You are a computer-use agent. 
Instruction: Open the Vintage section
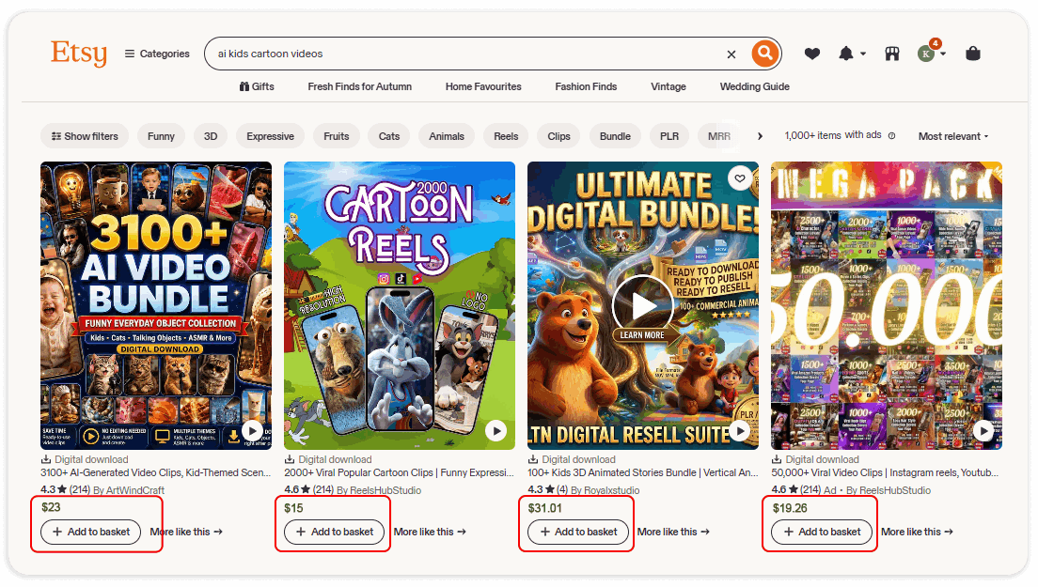click(x=668, y=86)
